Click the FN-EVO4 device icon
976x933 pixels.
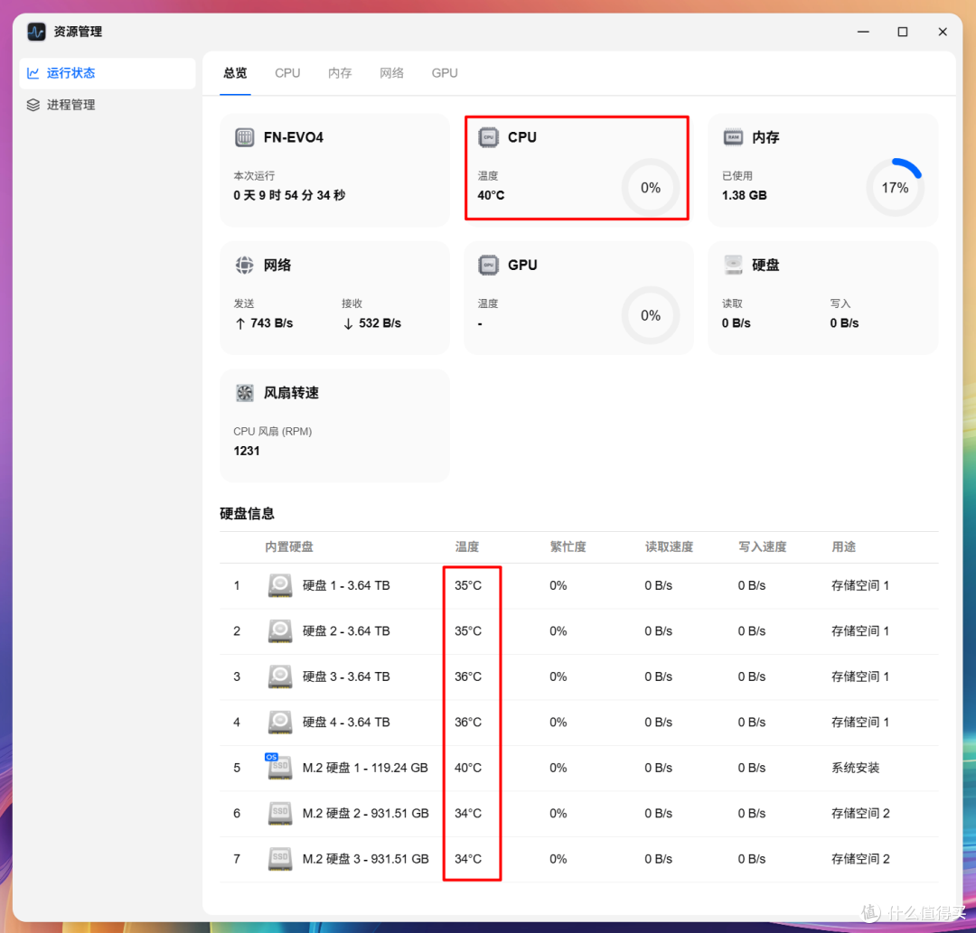[x=244, y=137]
